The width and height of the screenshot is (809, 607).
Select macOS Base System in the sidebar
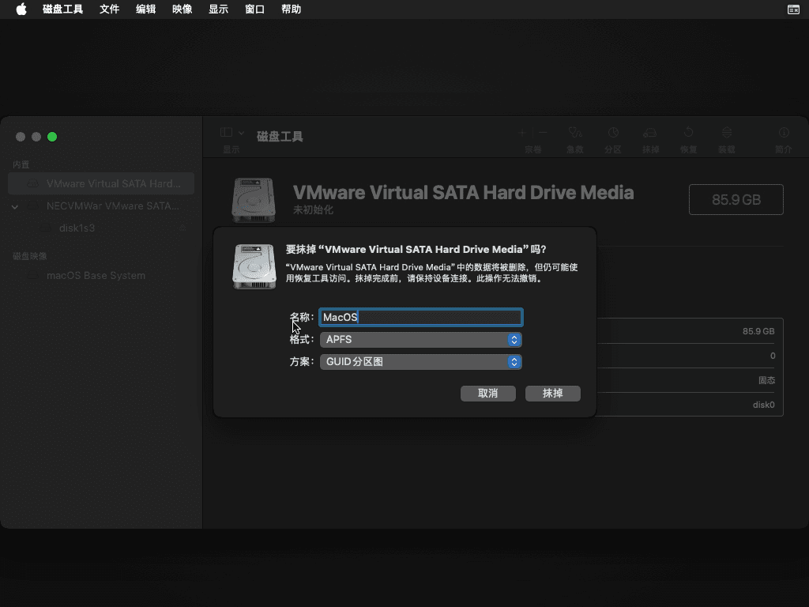[96, 276]
